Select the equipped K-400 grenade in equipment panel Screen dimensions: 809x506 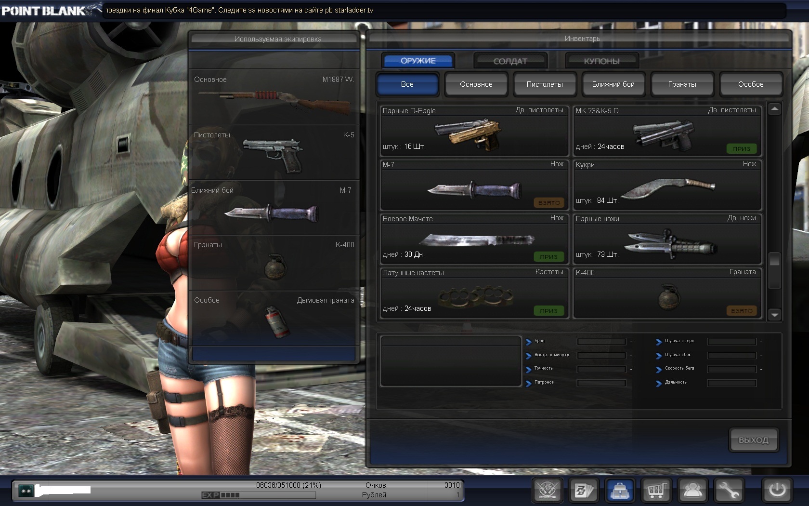pos(274,263)
